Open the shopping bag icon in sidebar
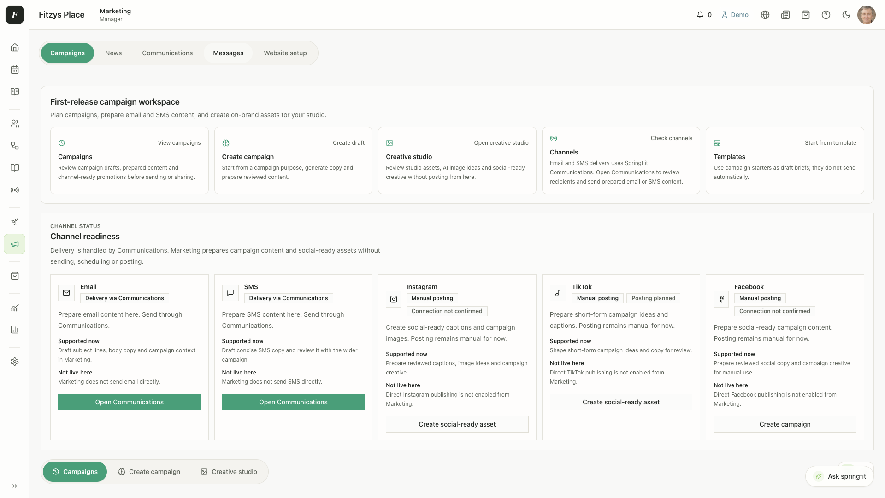 (15, 276)
